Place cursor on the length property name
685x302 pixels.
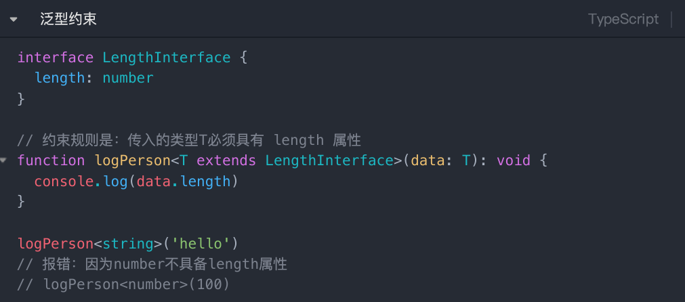(x=60, y=78)
